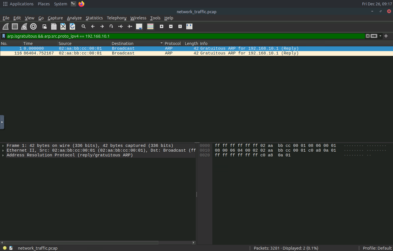Expand the Frame 1 tree item
Viewport: 393px width, 251px height.
[3, 146]
